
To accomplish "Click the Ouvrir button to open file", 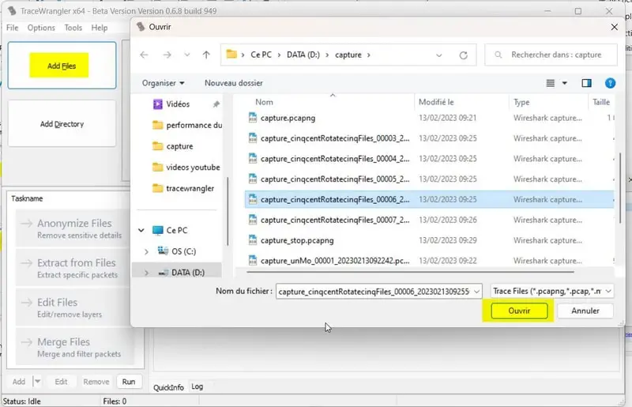I will pos(519,311).
